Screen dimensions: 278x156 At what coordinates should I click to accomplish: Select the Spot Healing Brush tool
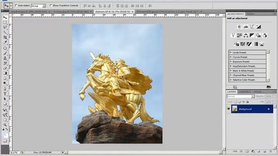point(5,48)
